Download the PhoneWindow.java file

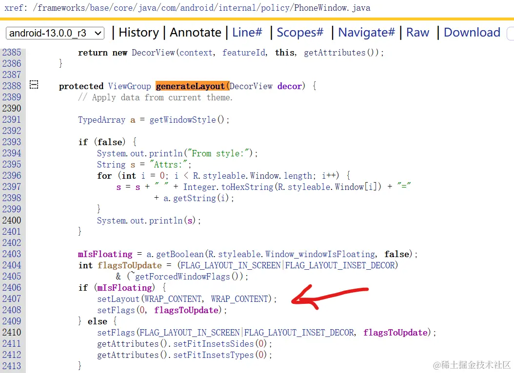tap(472, 33)
